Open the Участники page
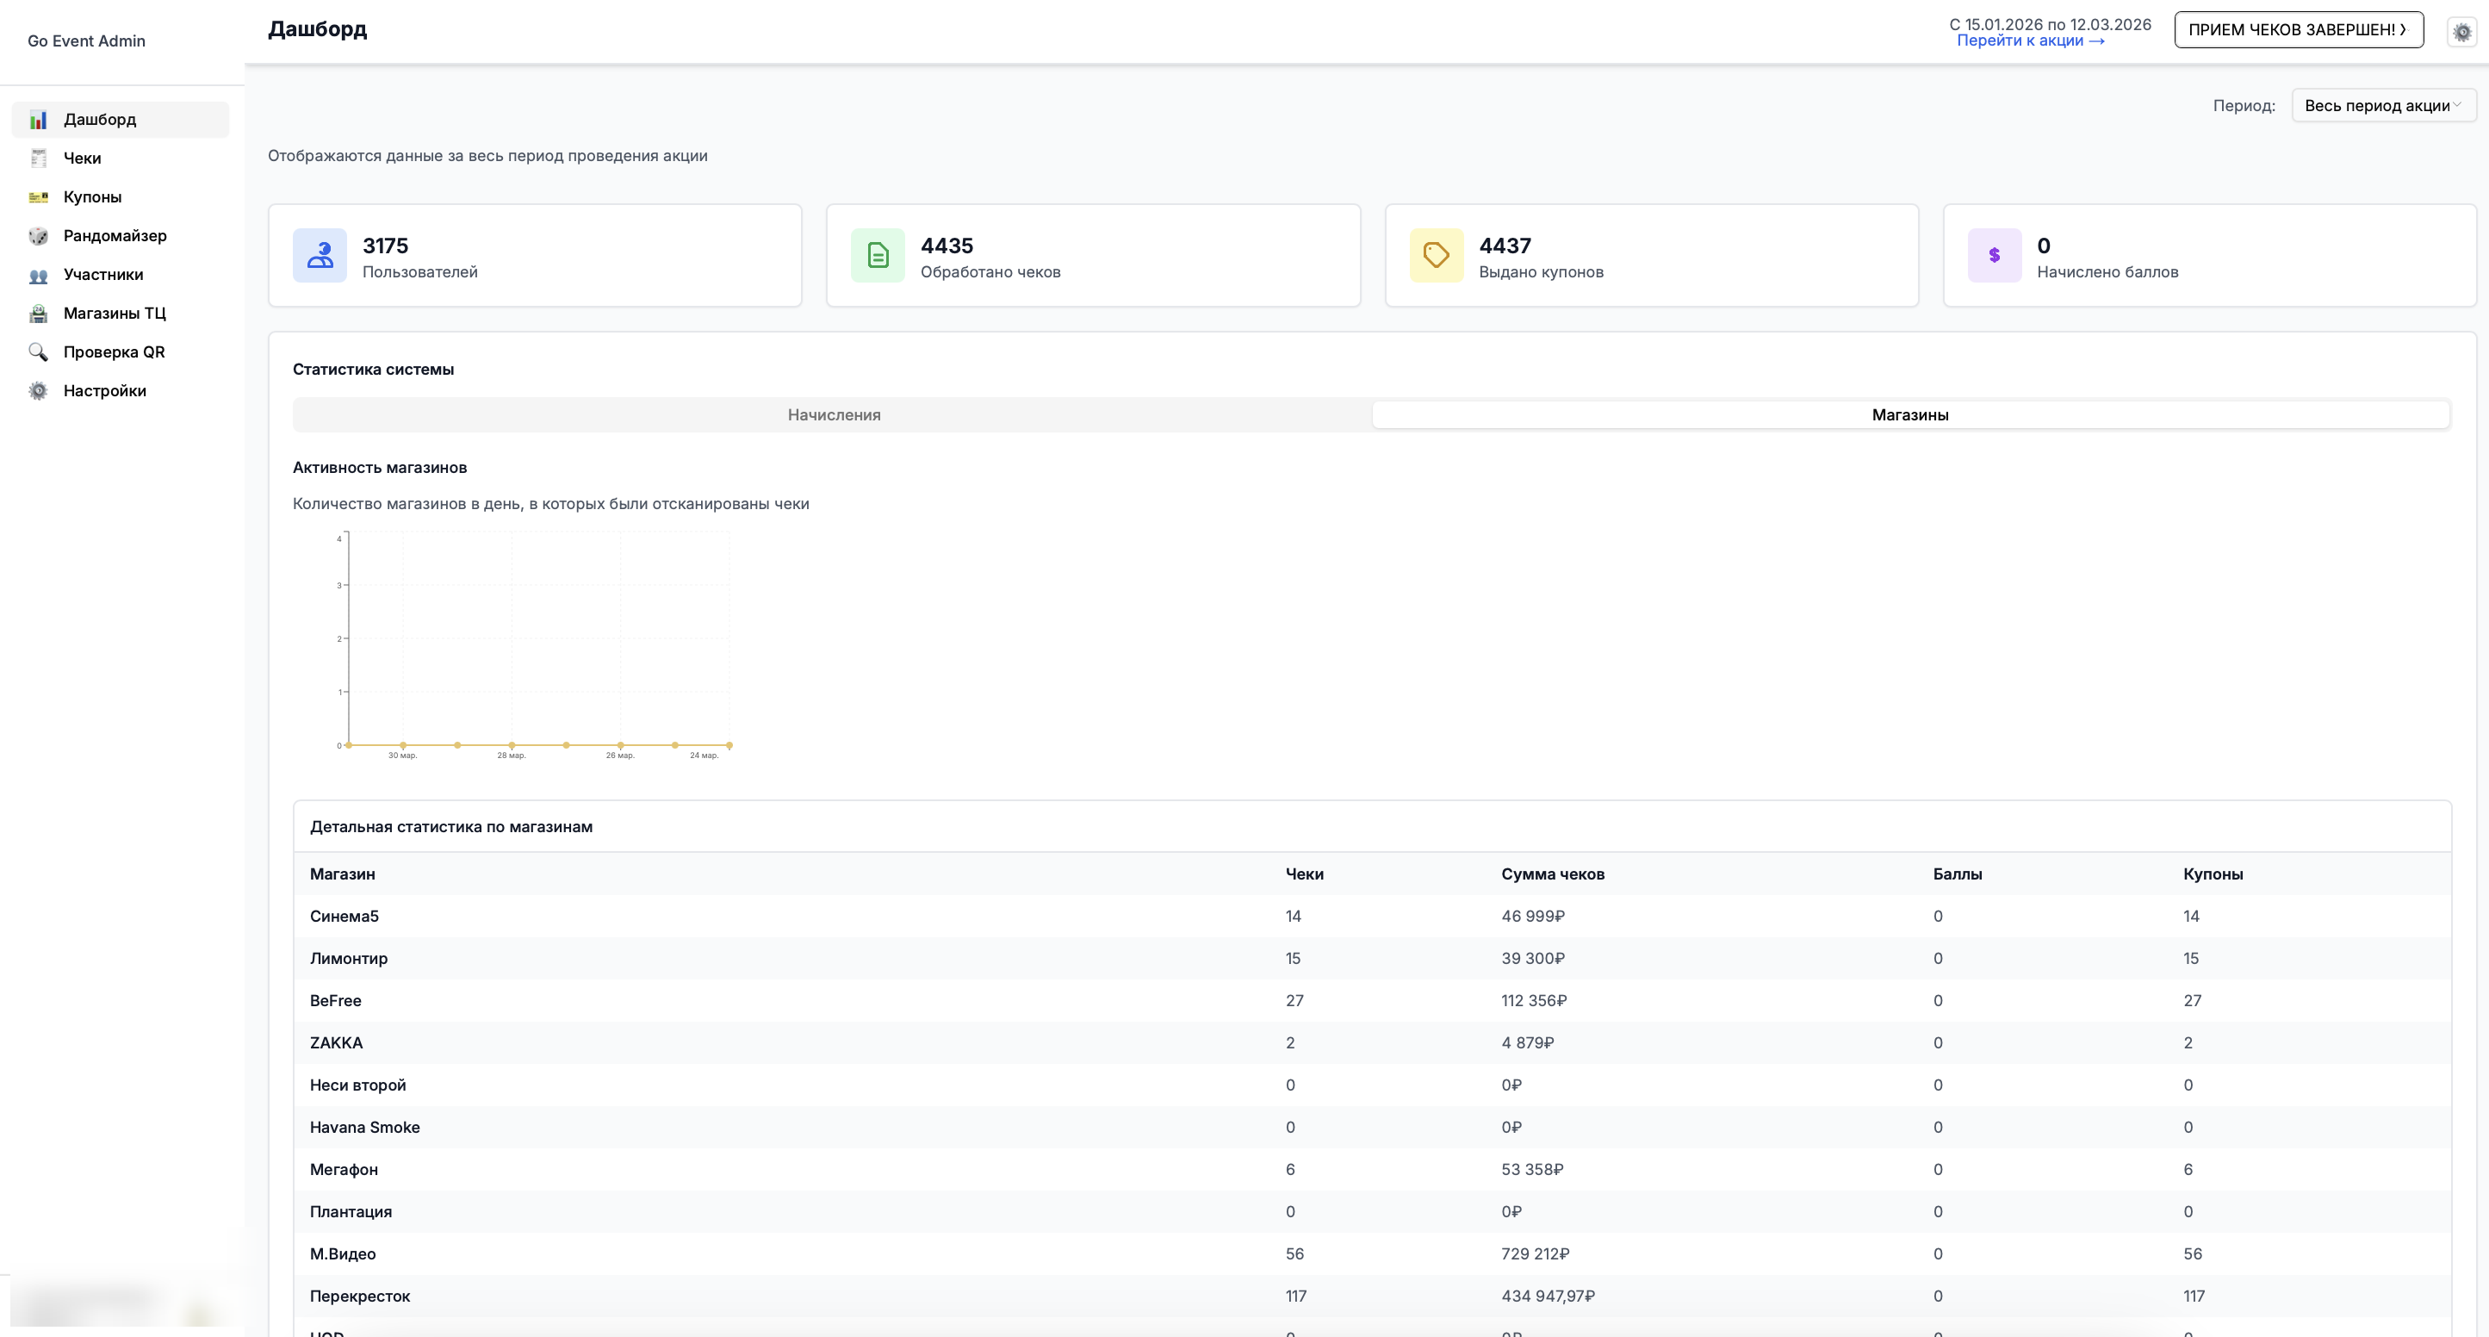 [x=121, y=275]
